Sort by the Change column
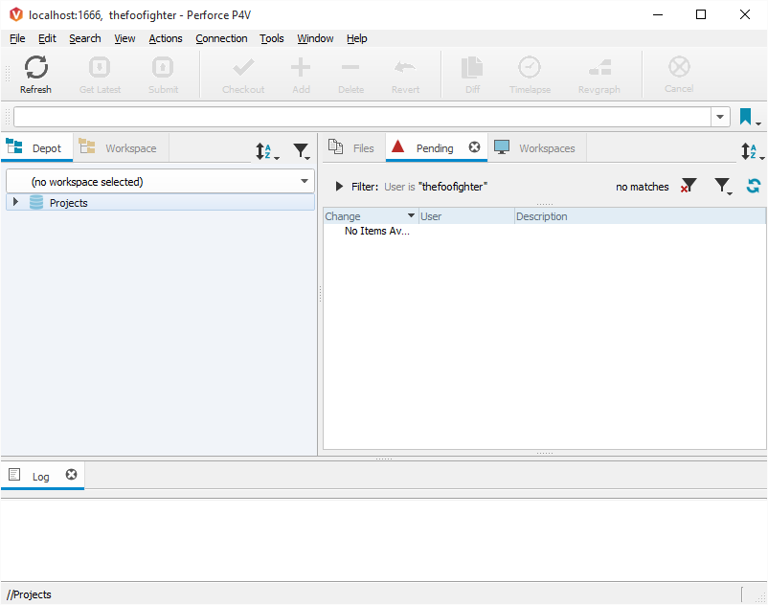The image size is (768, 605). [x=371, y=216]
